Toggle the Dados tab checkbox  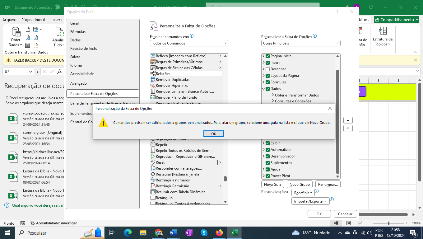[267, 89]
